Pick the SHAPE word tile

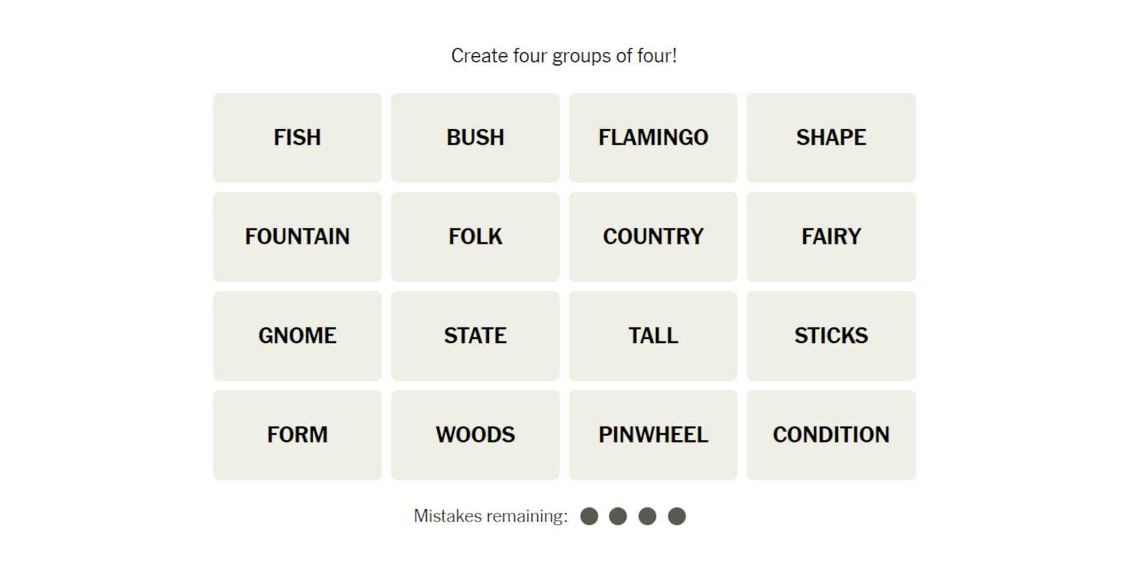(x=831, y=137)
